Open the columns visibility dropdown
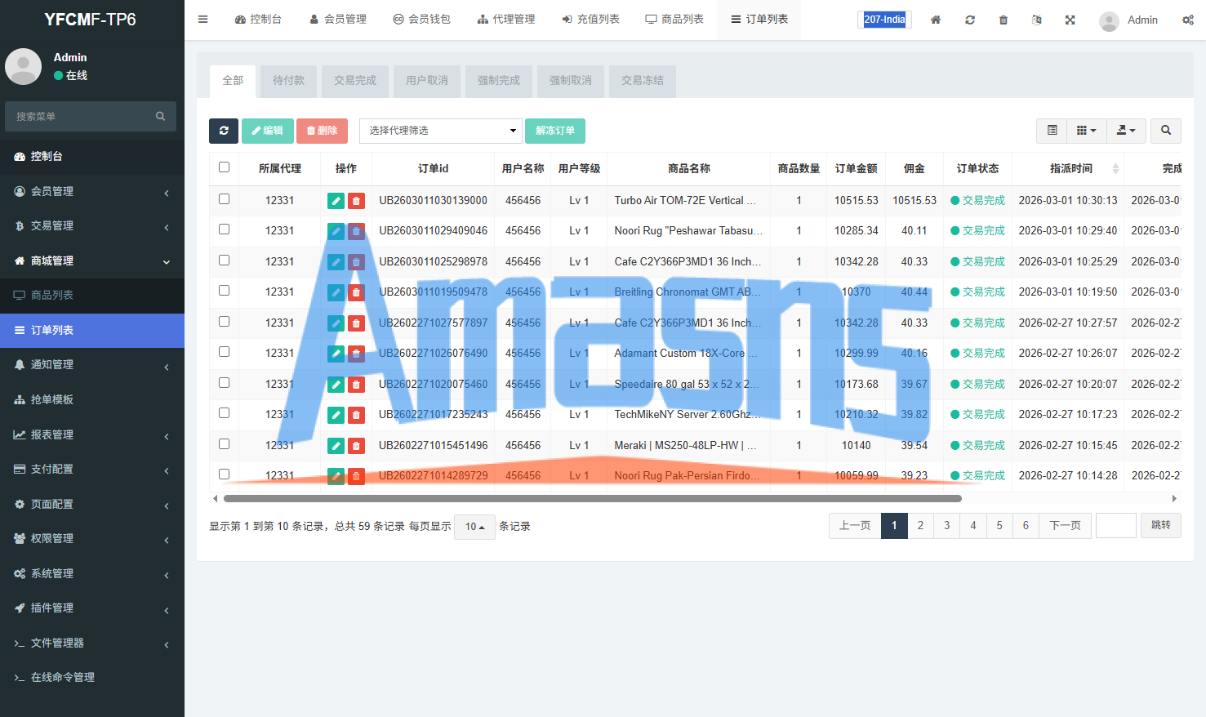The image size is (1206, 717). 1087,131
